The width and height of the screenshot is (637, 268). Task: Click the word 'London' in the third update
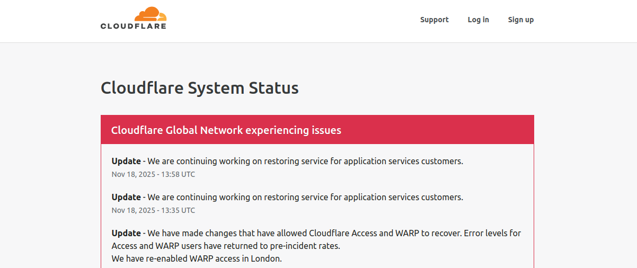pyautogui.click(x=267, y=259)
